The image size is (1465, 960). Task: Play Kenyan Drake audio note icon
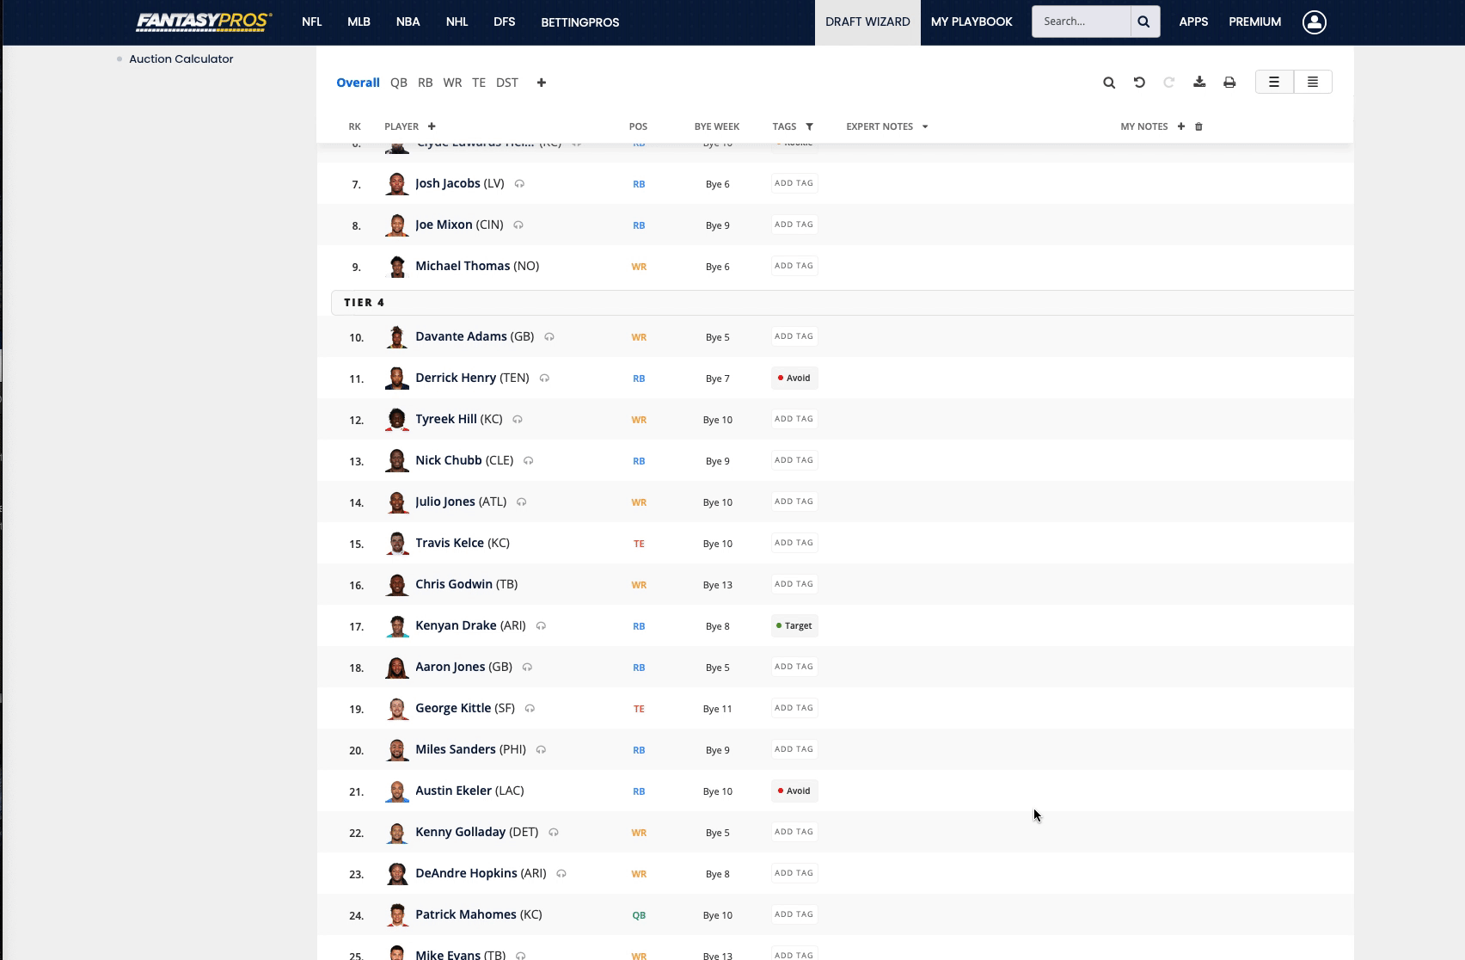[x=541, y=625]
